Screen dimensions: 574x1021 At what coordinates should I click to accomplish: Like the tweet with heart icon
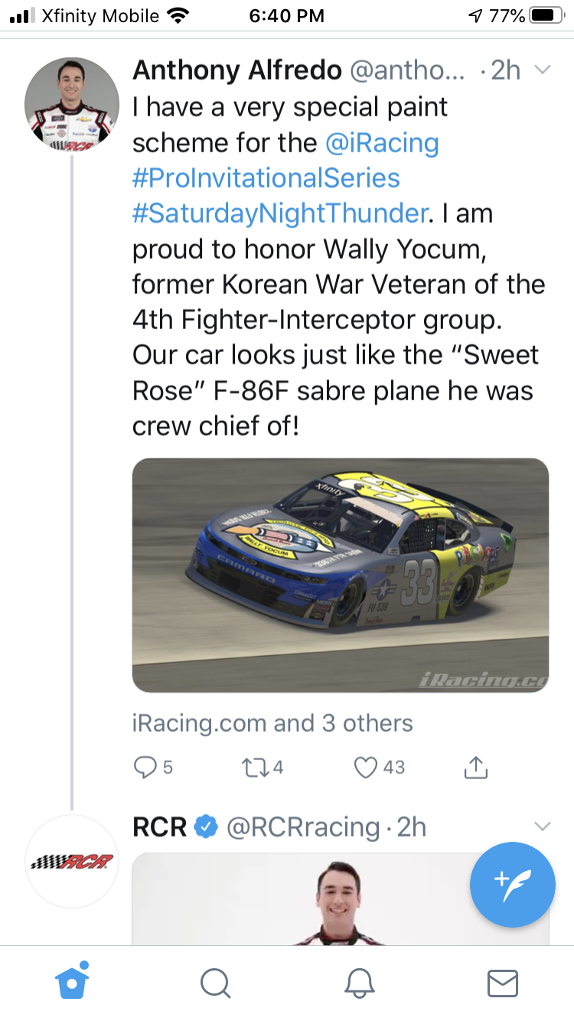tap(367, 767)
